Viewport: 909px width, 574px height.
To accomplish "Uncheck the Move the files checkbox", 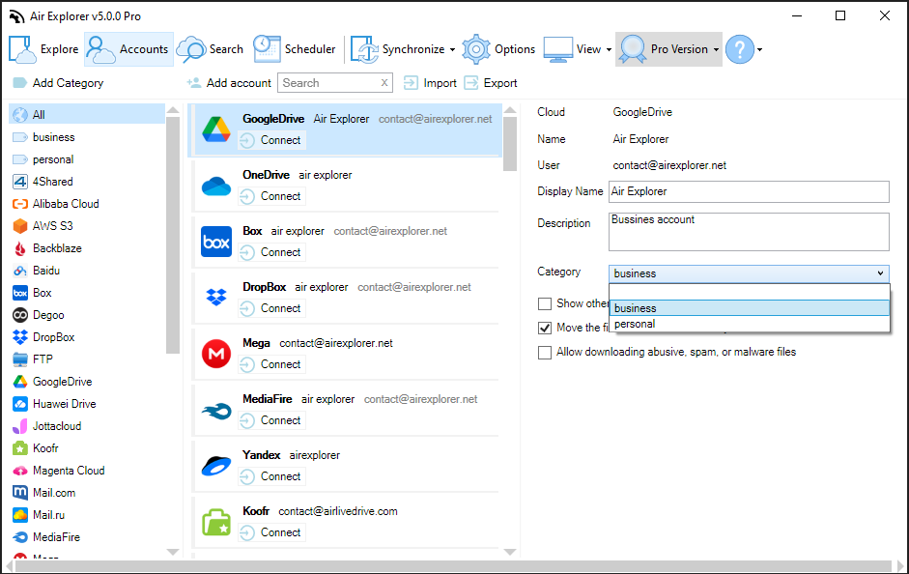I will click(545, 329).
